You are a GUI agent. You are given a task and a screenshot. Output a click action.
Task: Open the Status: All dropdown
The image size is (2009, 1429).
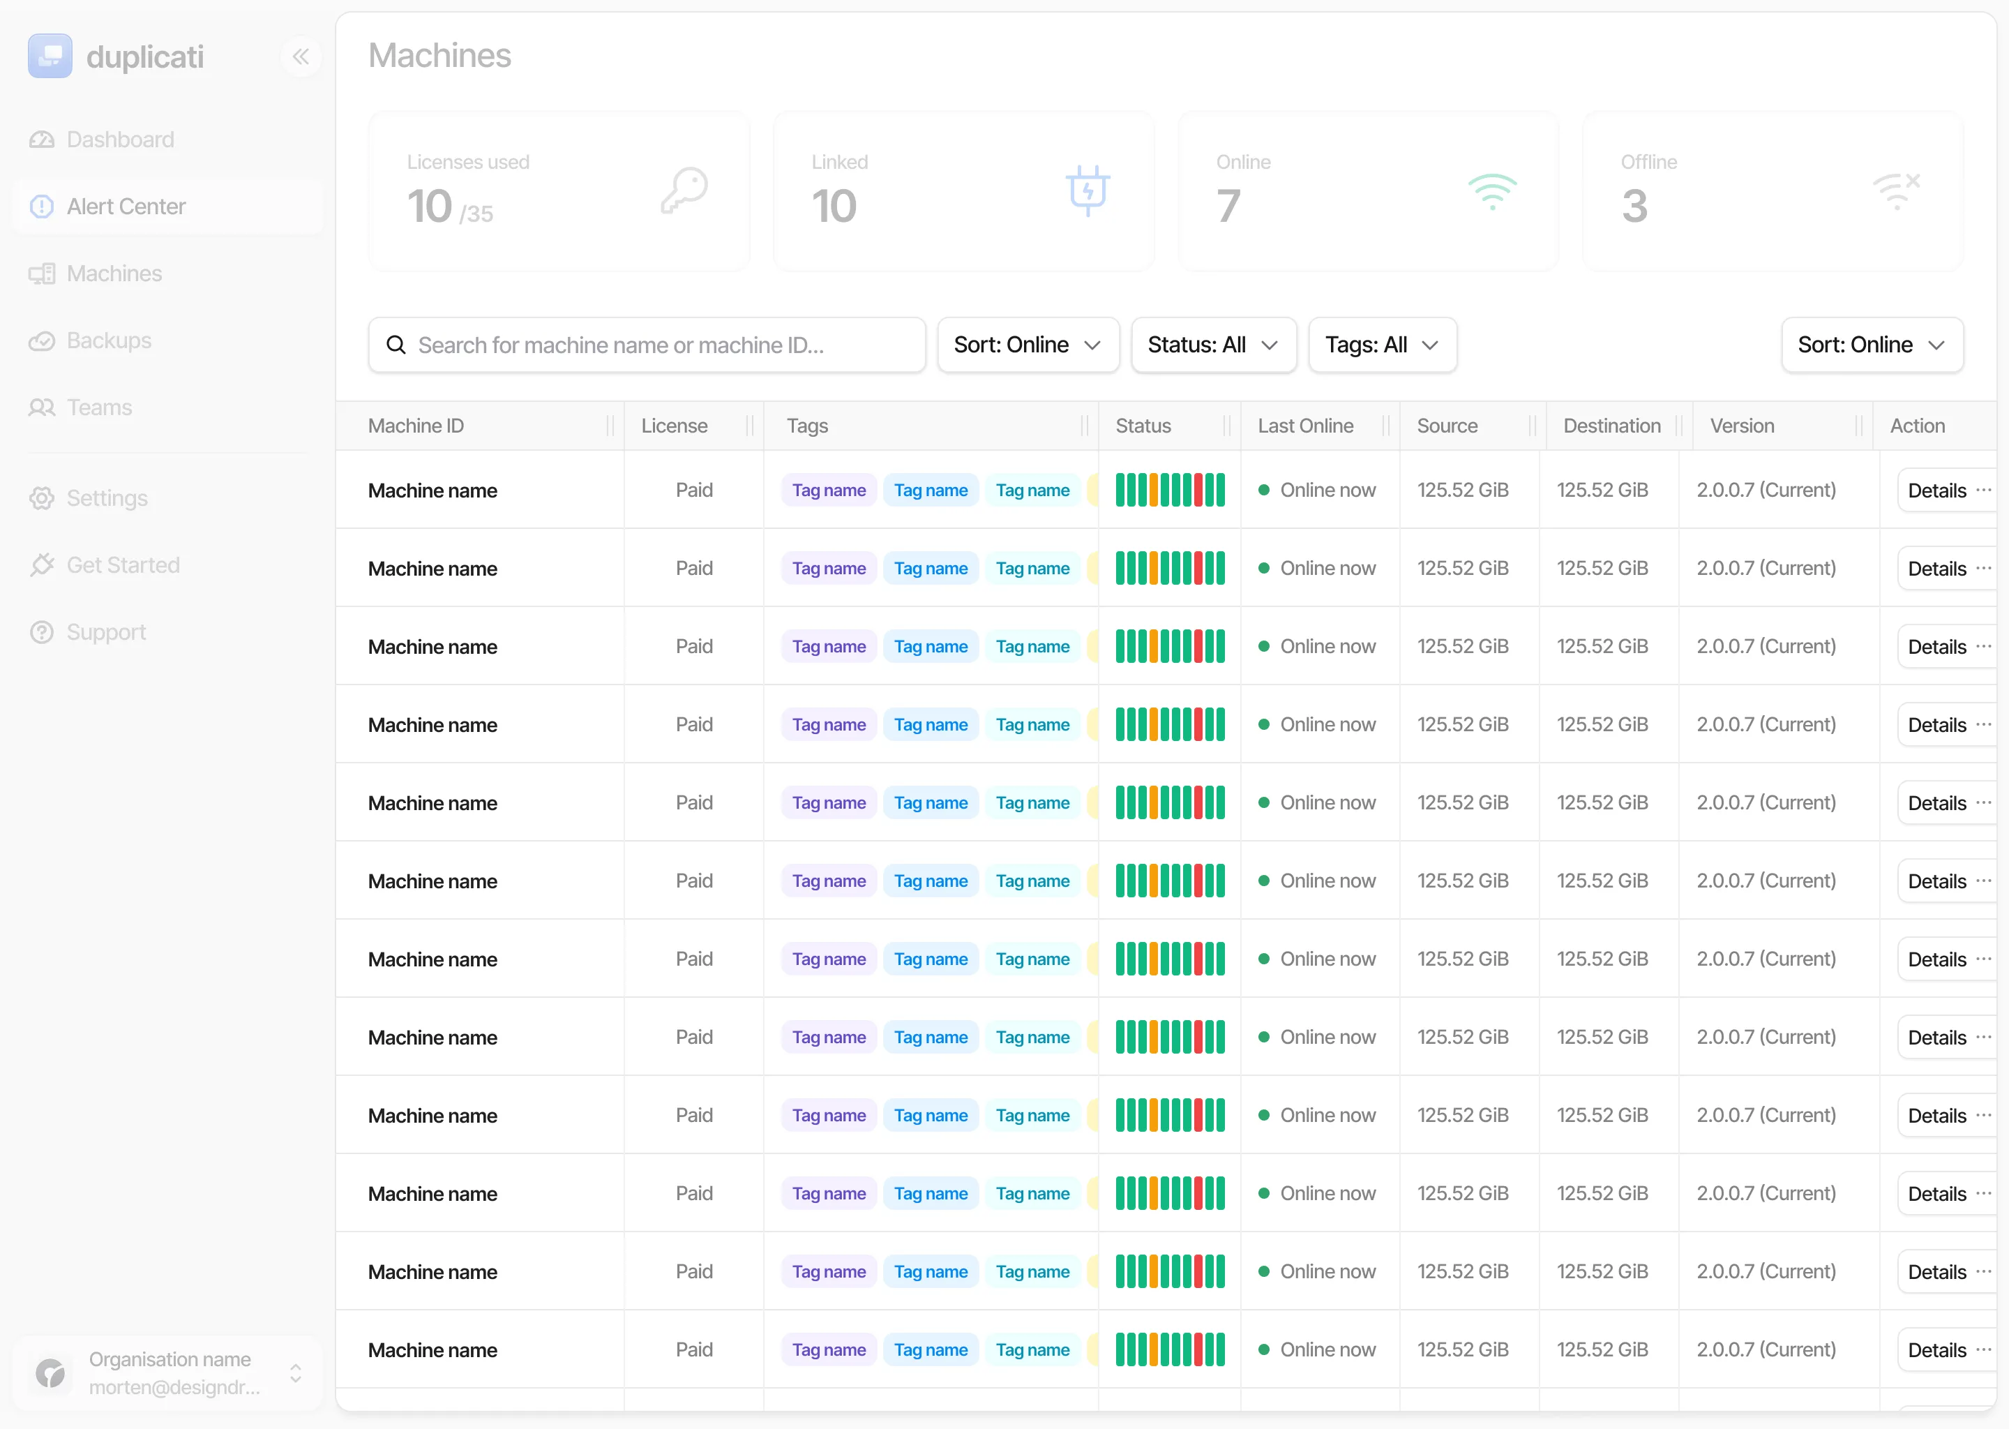pyautogui.click(x=1212, y=345)
